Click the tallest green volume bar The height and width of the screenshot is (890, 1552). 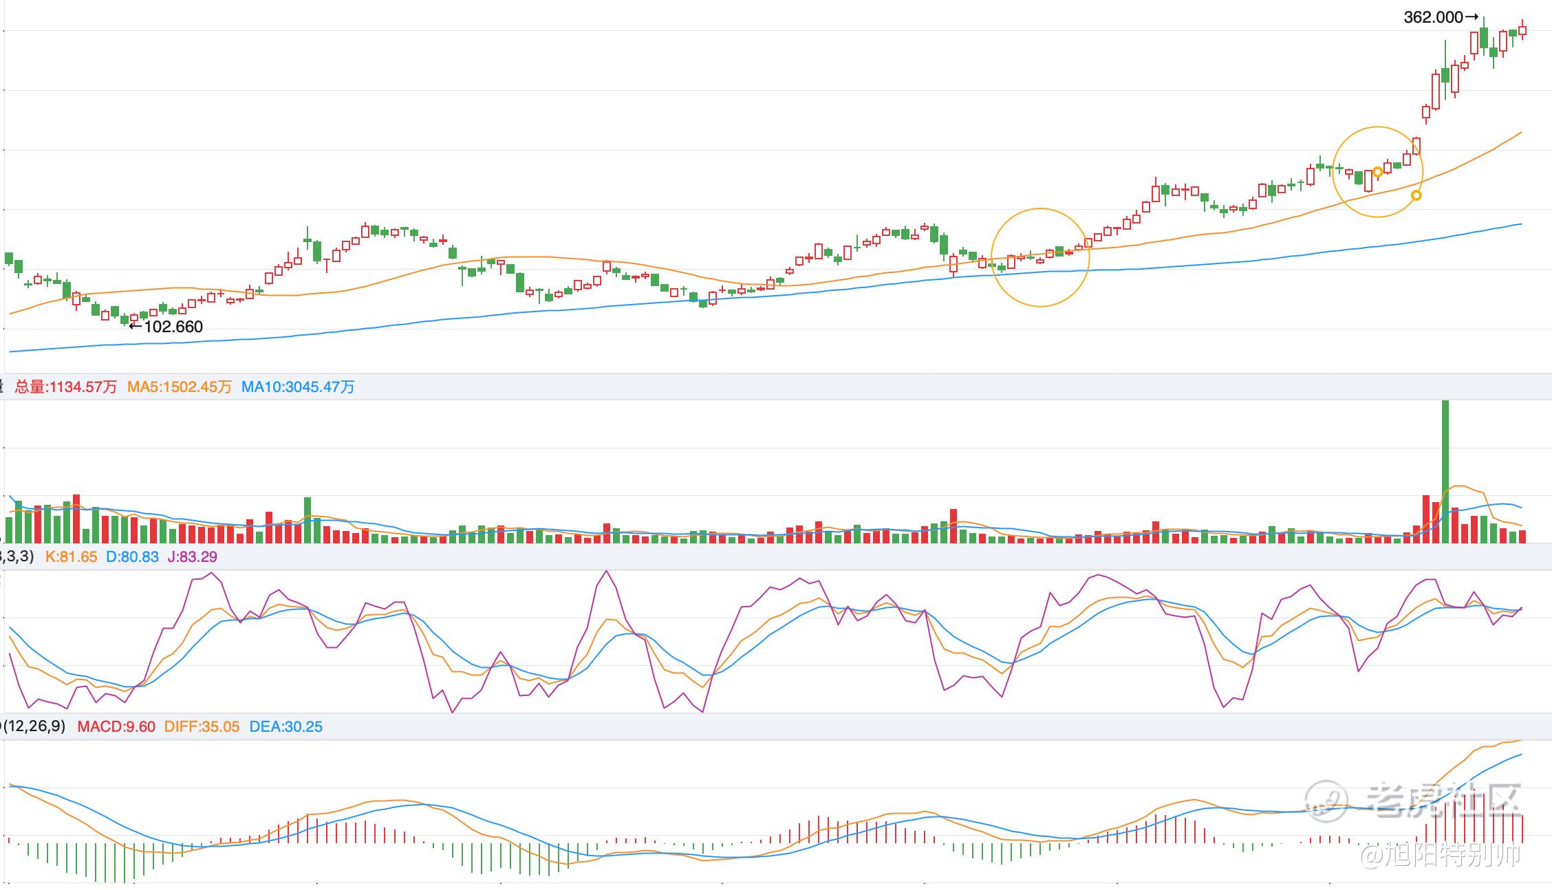1445,471
